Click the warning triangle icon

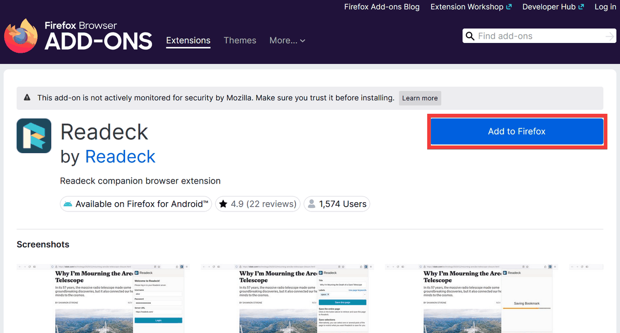click(x=26, y=98)
